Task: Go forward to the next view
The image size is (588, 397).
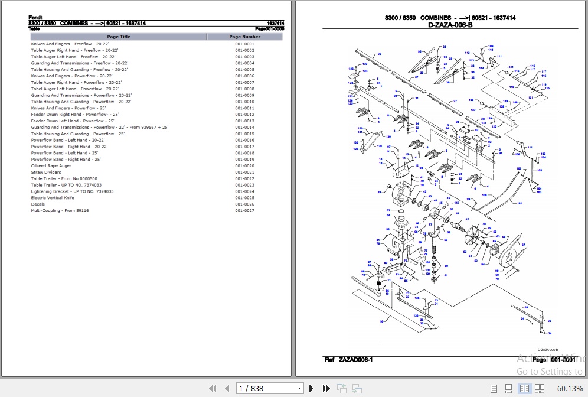Action: (357, 388)
